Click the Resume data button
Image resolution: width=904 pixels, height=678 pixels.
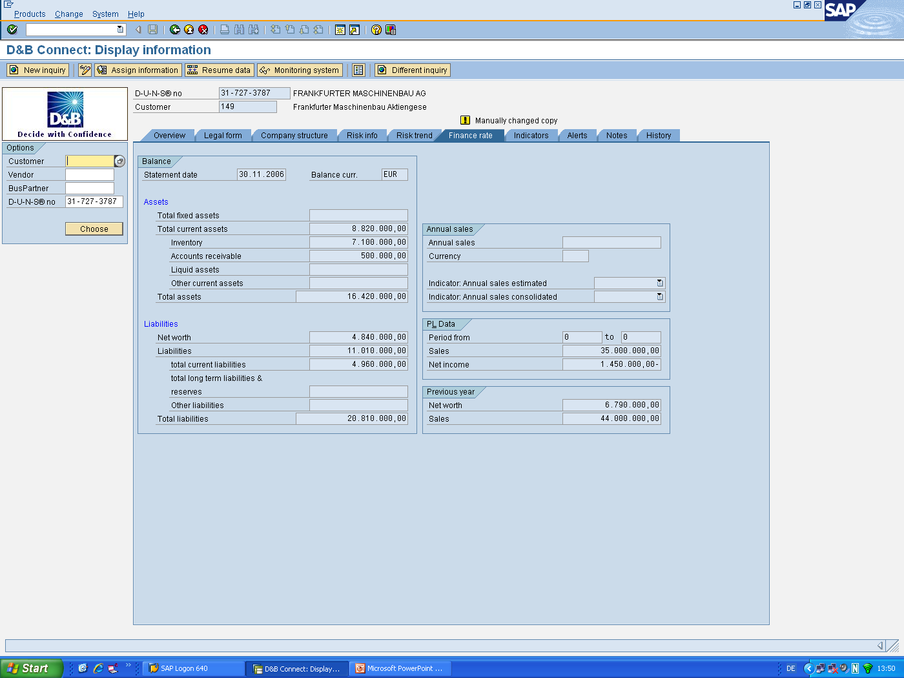tap(220, 70)
